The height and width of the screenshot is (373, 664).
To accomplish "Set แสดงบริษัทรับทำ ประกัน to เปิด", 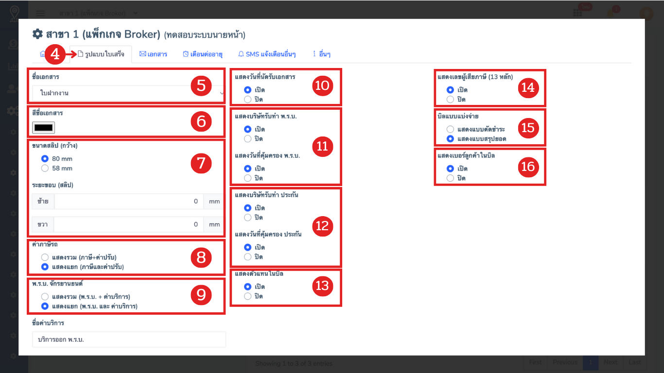I will coord(247,208).
